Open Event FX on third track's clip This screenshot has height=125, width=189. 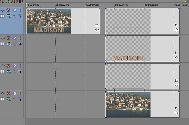(x=176, y=85)
